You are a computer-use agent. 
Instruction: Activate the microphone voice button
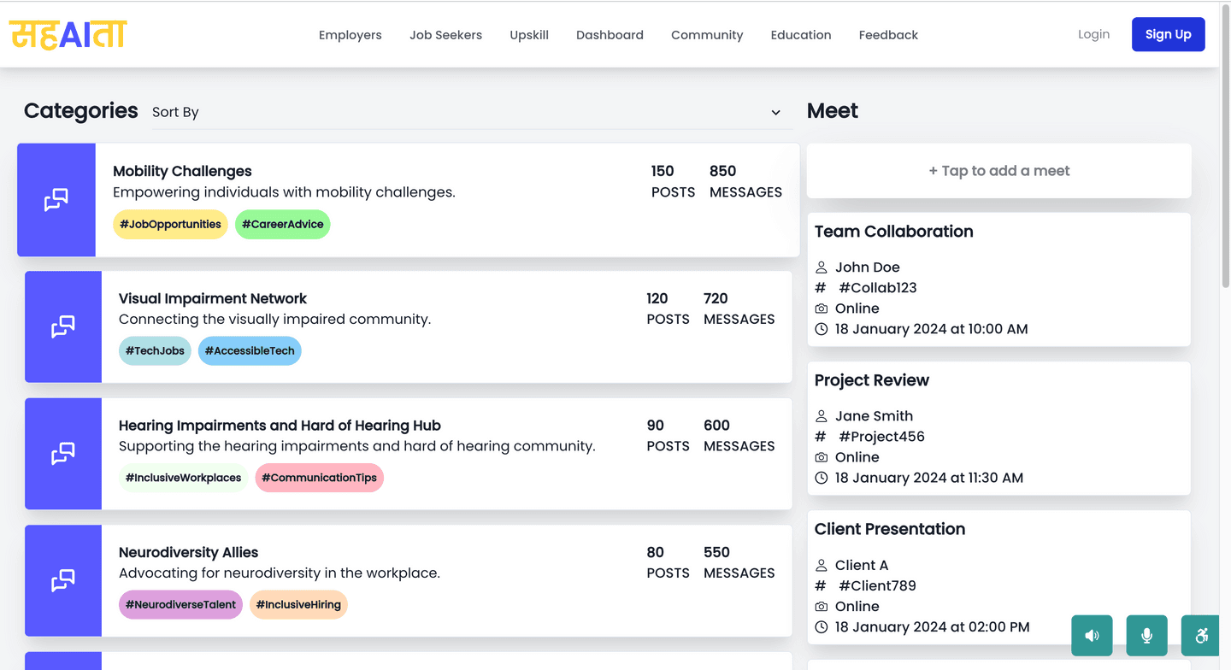pyautogui.click(x=1147, y=636)
